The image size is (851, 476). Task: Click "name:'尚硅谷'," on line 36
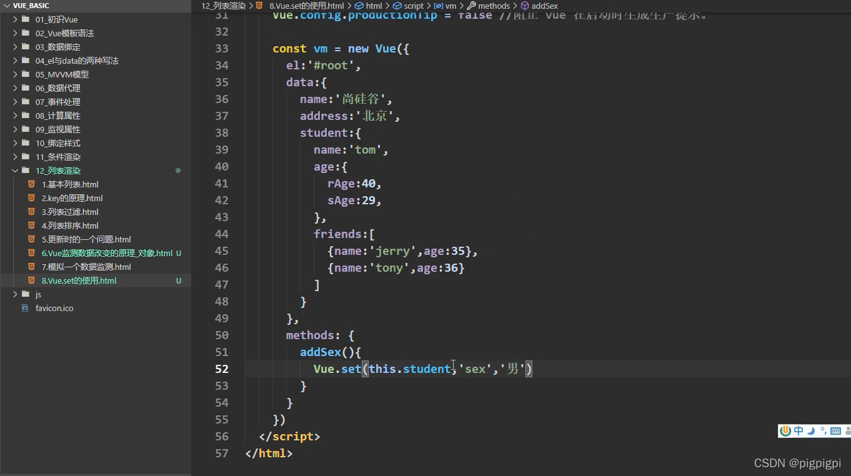coord(346,99)
